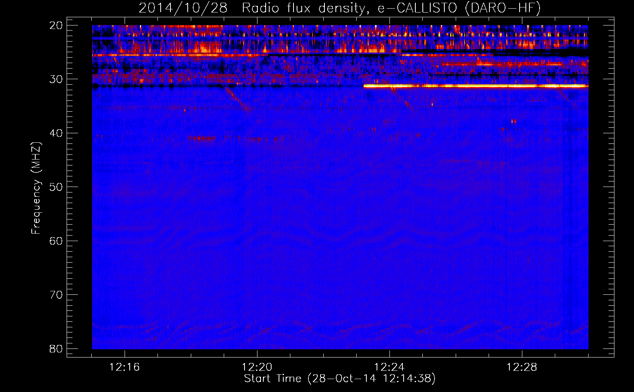Click the 12:16 time tick label
This screenshot has height=392, width=634.
125,367
